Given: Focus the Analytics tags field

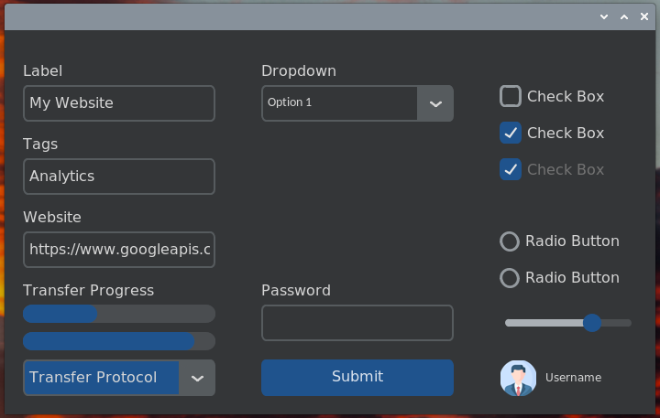Looking at the screenshot, I should pyautogui.click(x=119, y=177).
